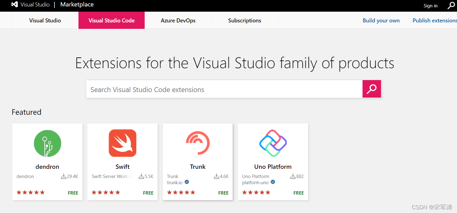Open the Uno Platform interlinked squares icon
This screenshot has width=457, height=213.
273,143
